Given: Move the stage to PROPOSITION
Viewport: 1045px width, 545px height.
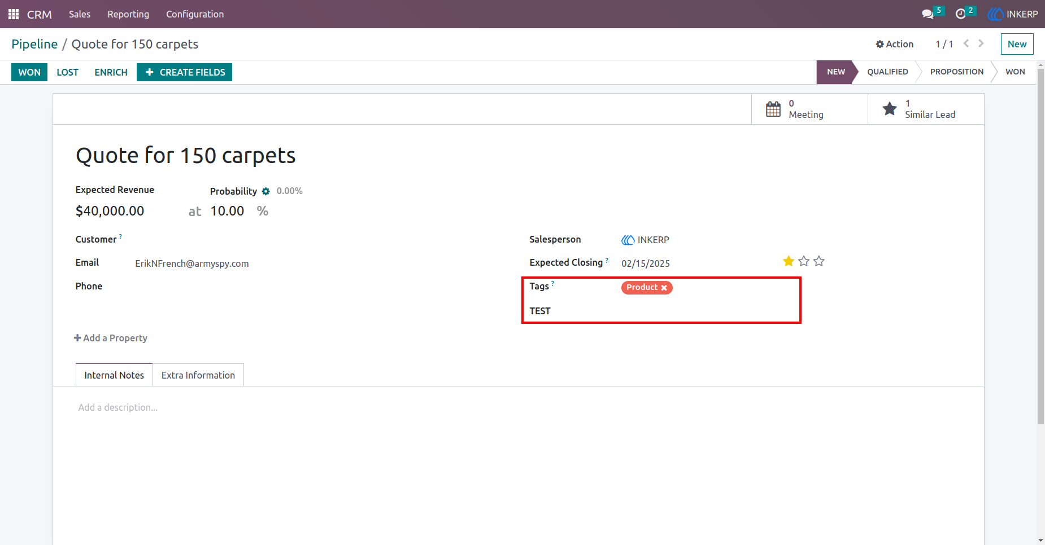Looking at the screenshot, I should pyautogui.click(x=957, y=72).
